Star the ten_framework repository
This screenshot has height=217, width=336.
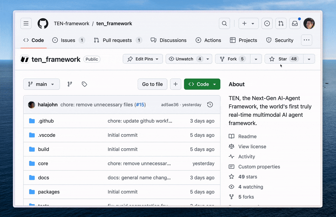pos(284,59)
